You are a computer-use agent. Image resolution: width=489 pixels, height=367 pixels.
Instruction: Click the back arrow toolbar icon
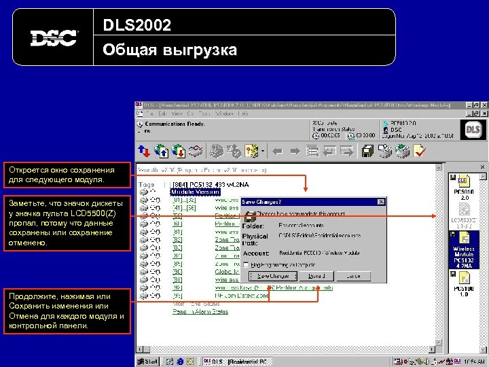tap(278, 152)
